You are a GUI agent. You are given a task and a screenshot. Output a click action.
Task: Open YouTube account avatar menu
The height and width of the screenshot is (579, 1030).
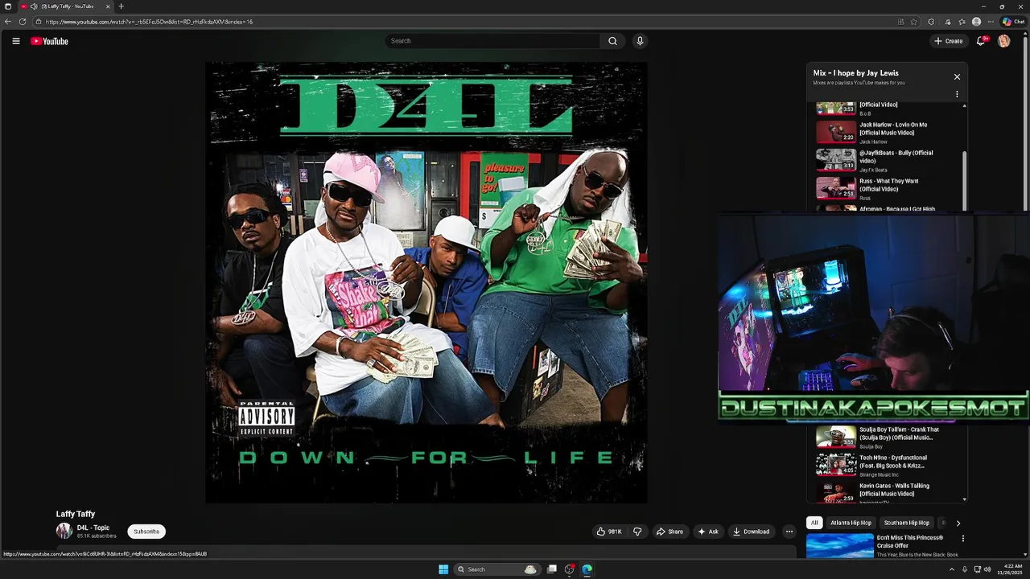pos(1003,41)
